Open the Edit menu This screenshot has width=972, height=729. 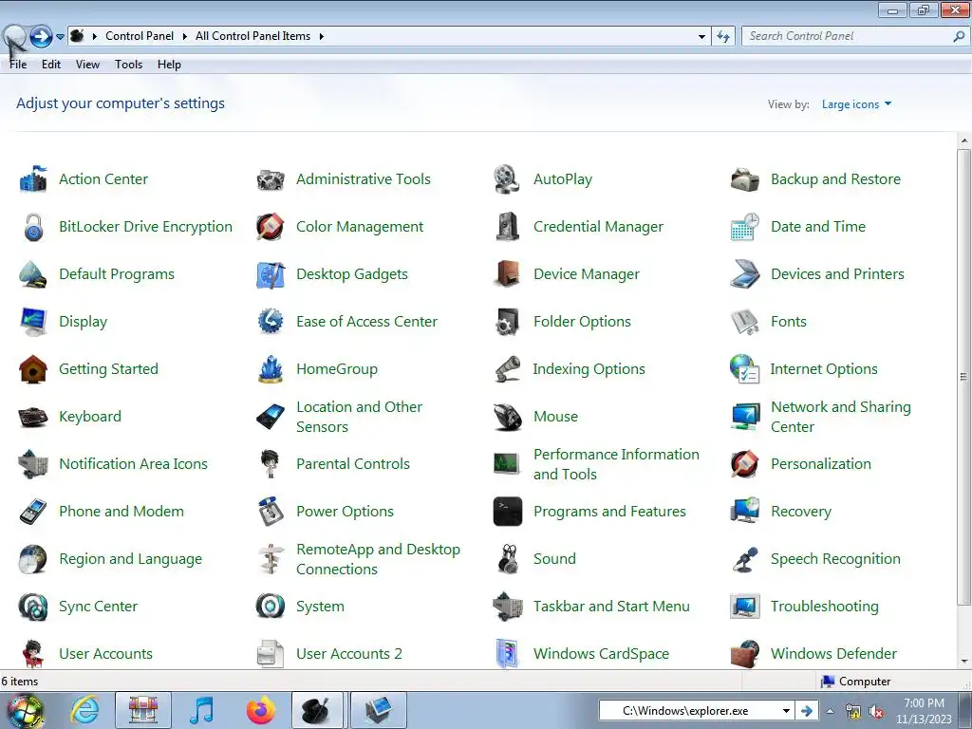coord(51,65)
